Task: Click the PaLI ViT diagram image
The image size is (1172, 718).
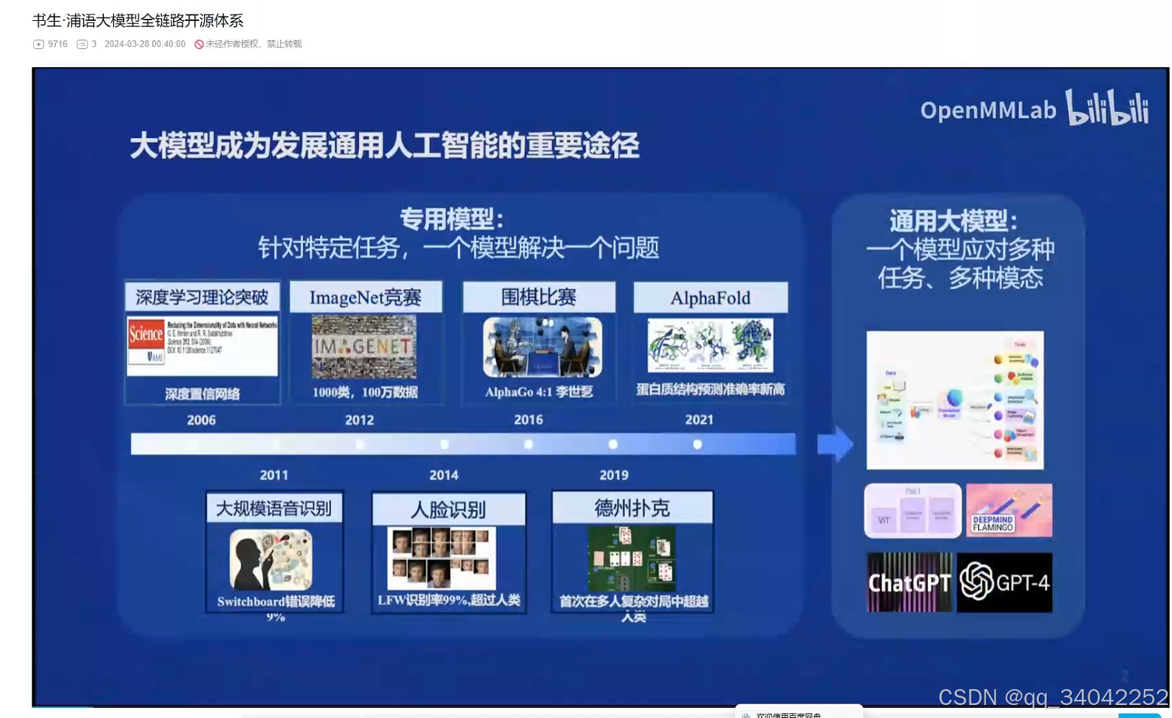Action: click(913, 510)
